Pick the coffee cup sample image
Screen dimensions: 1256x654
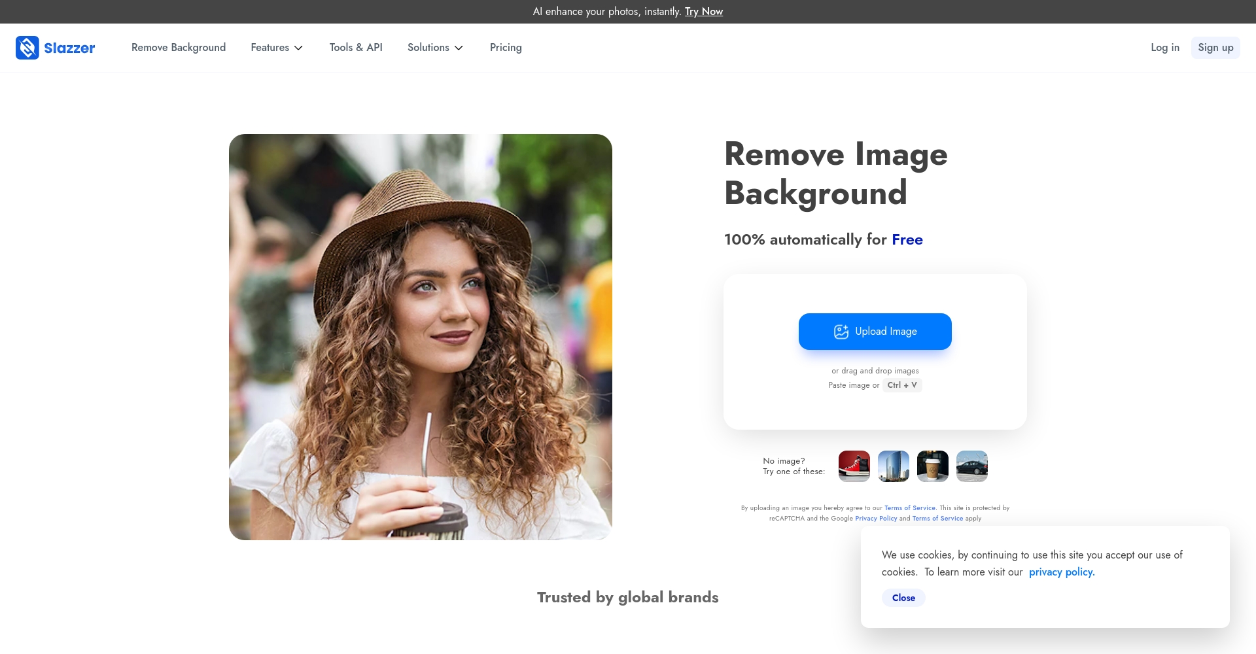pyautogui.click(x=932, y=466)
